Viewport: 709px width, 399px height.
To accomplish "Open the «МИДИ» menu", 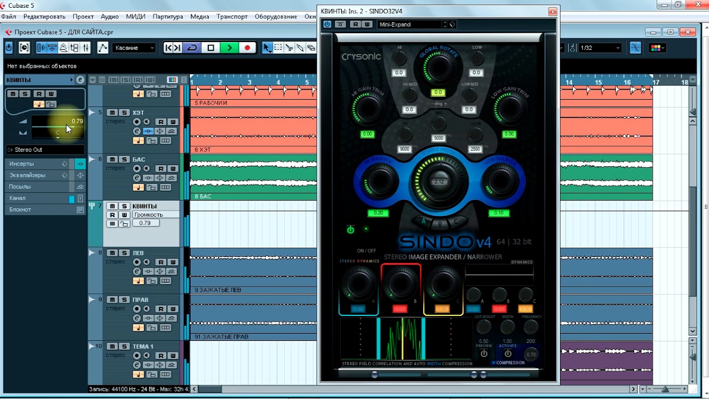I will tap(136, 17).
